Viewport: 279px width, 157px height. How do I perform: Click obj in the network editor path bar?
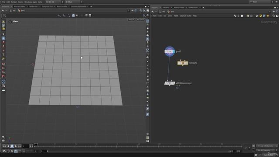pyautogui.click(x=162, y=12)
